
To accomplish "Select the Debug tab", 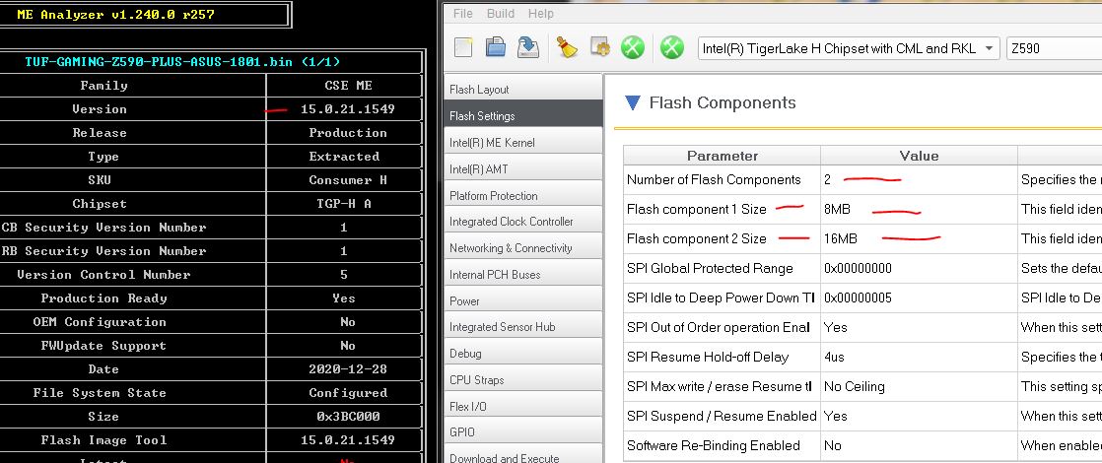I will [x=523, y=354].
